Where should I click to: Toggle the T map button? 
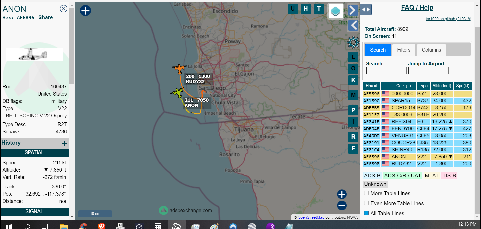(319, 9)
